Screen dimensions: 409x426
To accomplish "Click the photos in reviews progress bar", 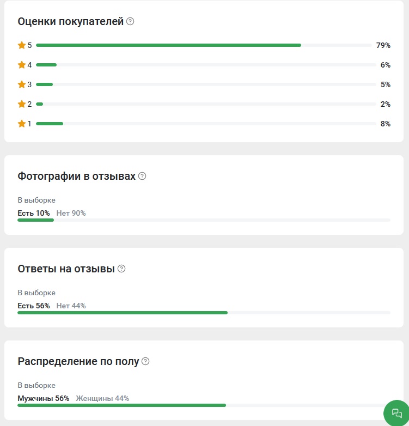I will pos(204,220).
